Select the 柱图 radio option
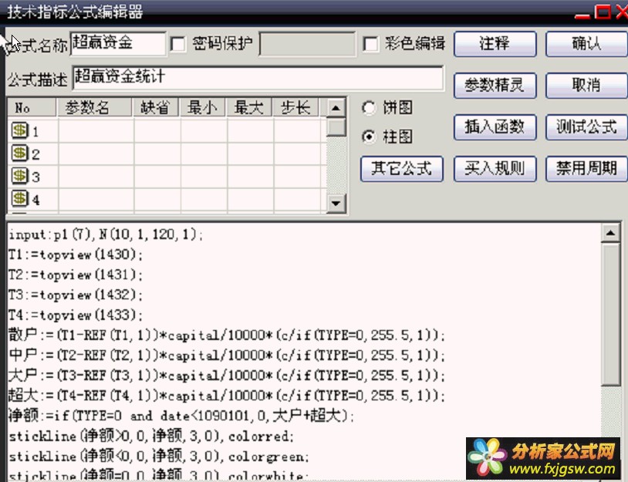The image size is (628, 482). coord(369,137)
